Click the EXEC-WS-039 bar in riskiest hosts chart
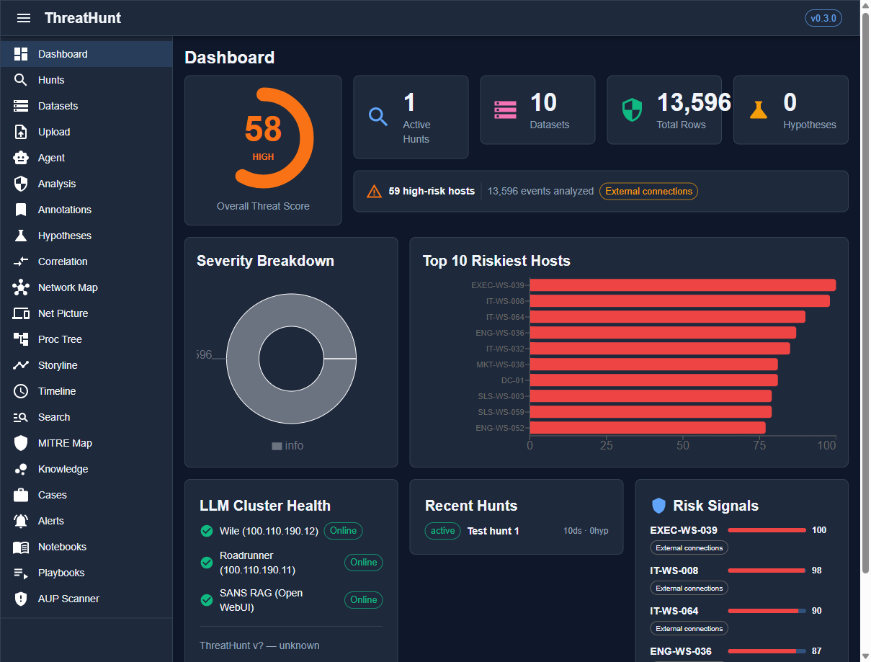 click(682, 285)
